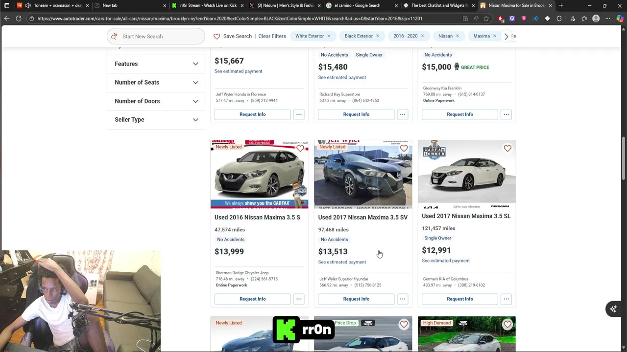This screenshot has height=352, width=627.
Task: Open more options for Greenway Kia Franklin listing
Action: (x=506, y=114)
